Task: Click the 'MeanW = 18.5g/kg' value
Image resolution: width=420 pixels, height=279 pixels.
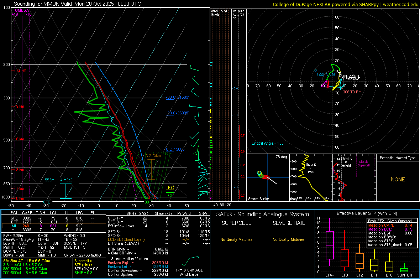Action: (x=19, y=239)
